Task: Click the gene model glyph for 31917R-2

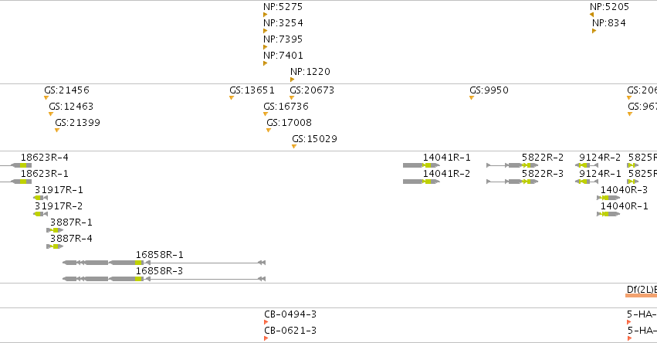Action: 41,214
